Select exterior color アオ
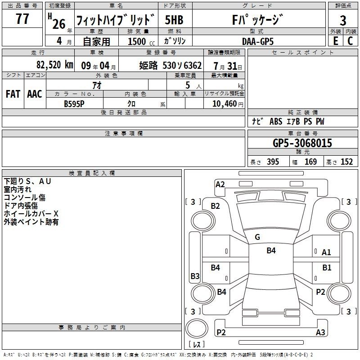Screen dimensions: 360x360 [x=97, y=85]
